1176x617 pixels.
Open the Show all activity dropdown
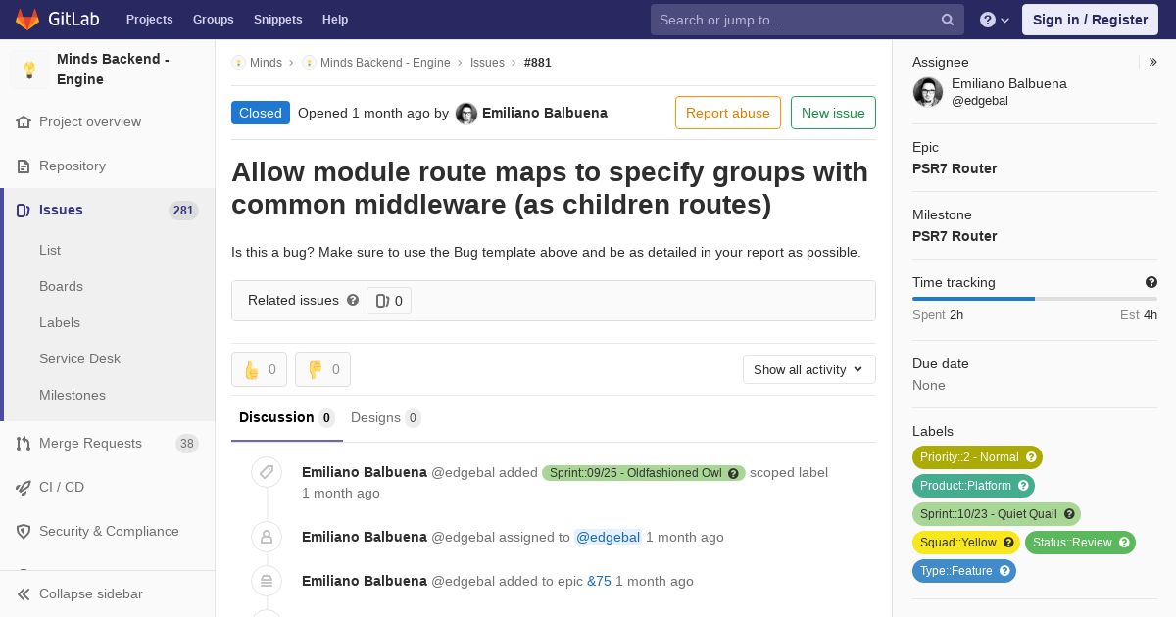point(809,369)
